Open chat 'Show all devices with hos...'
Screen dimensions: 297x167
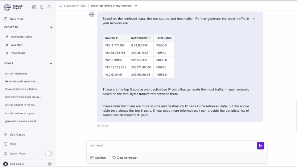[x=22, y=89]
